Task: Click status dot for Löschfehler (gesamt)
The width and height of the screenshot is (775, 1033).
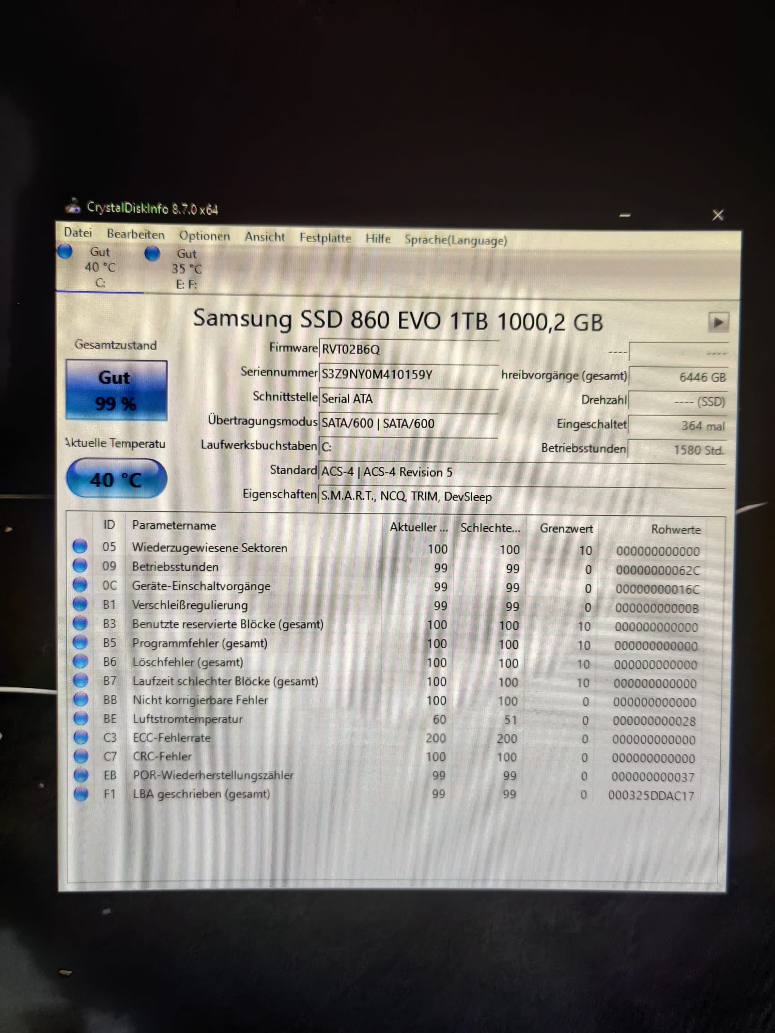Action: click(80, 661)
